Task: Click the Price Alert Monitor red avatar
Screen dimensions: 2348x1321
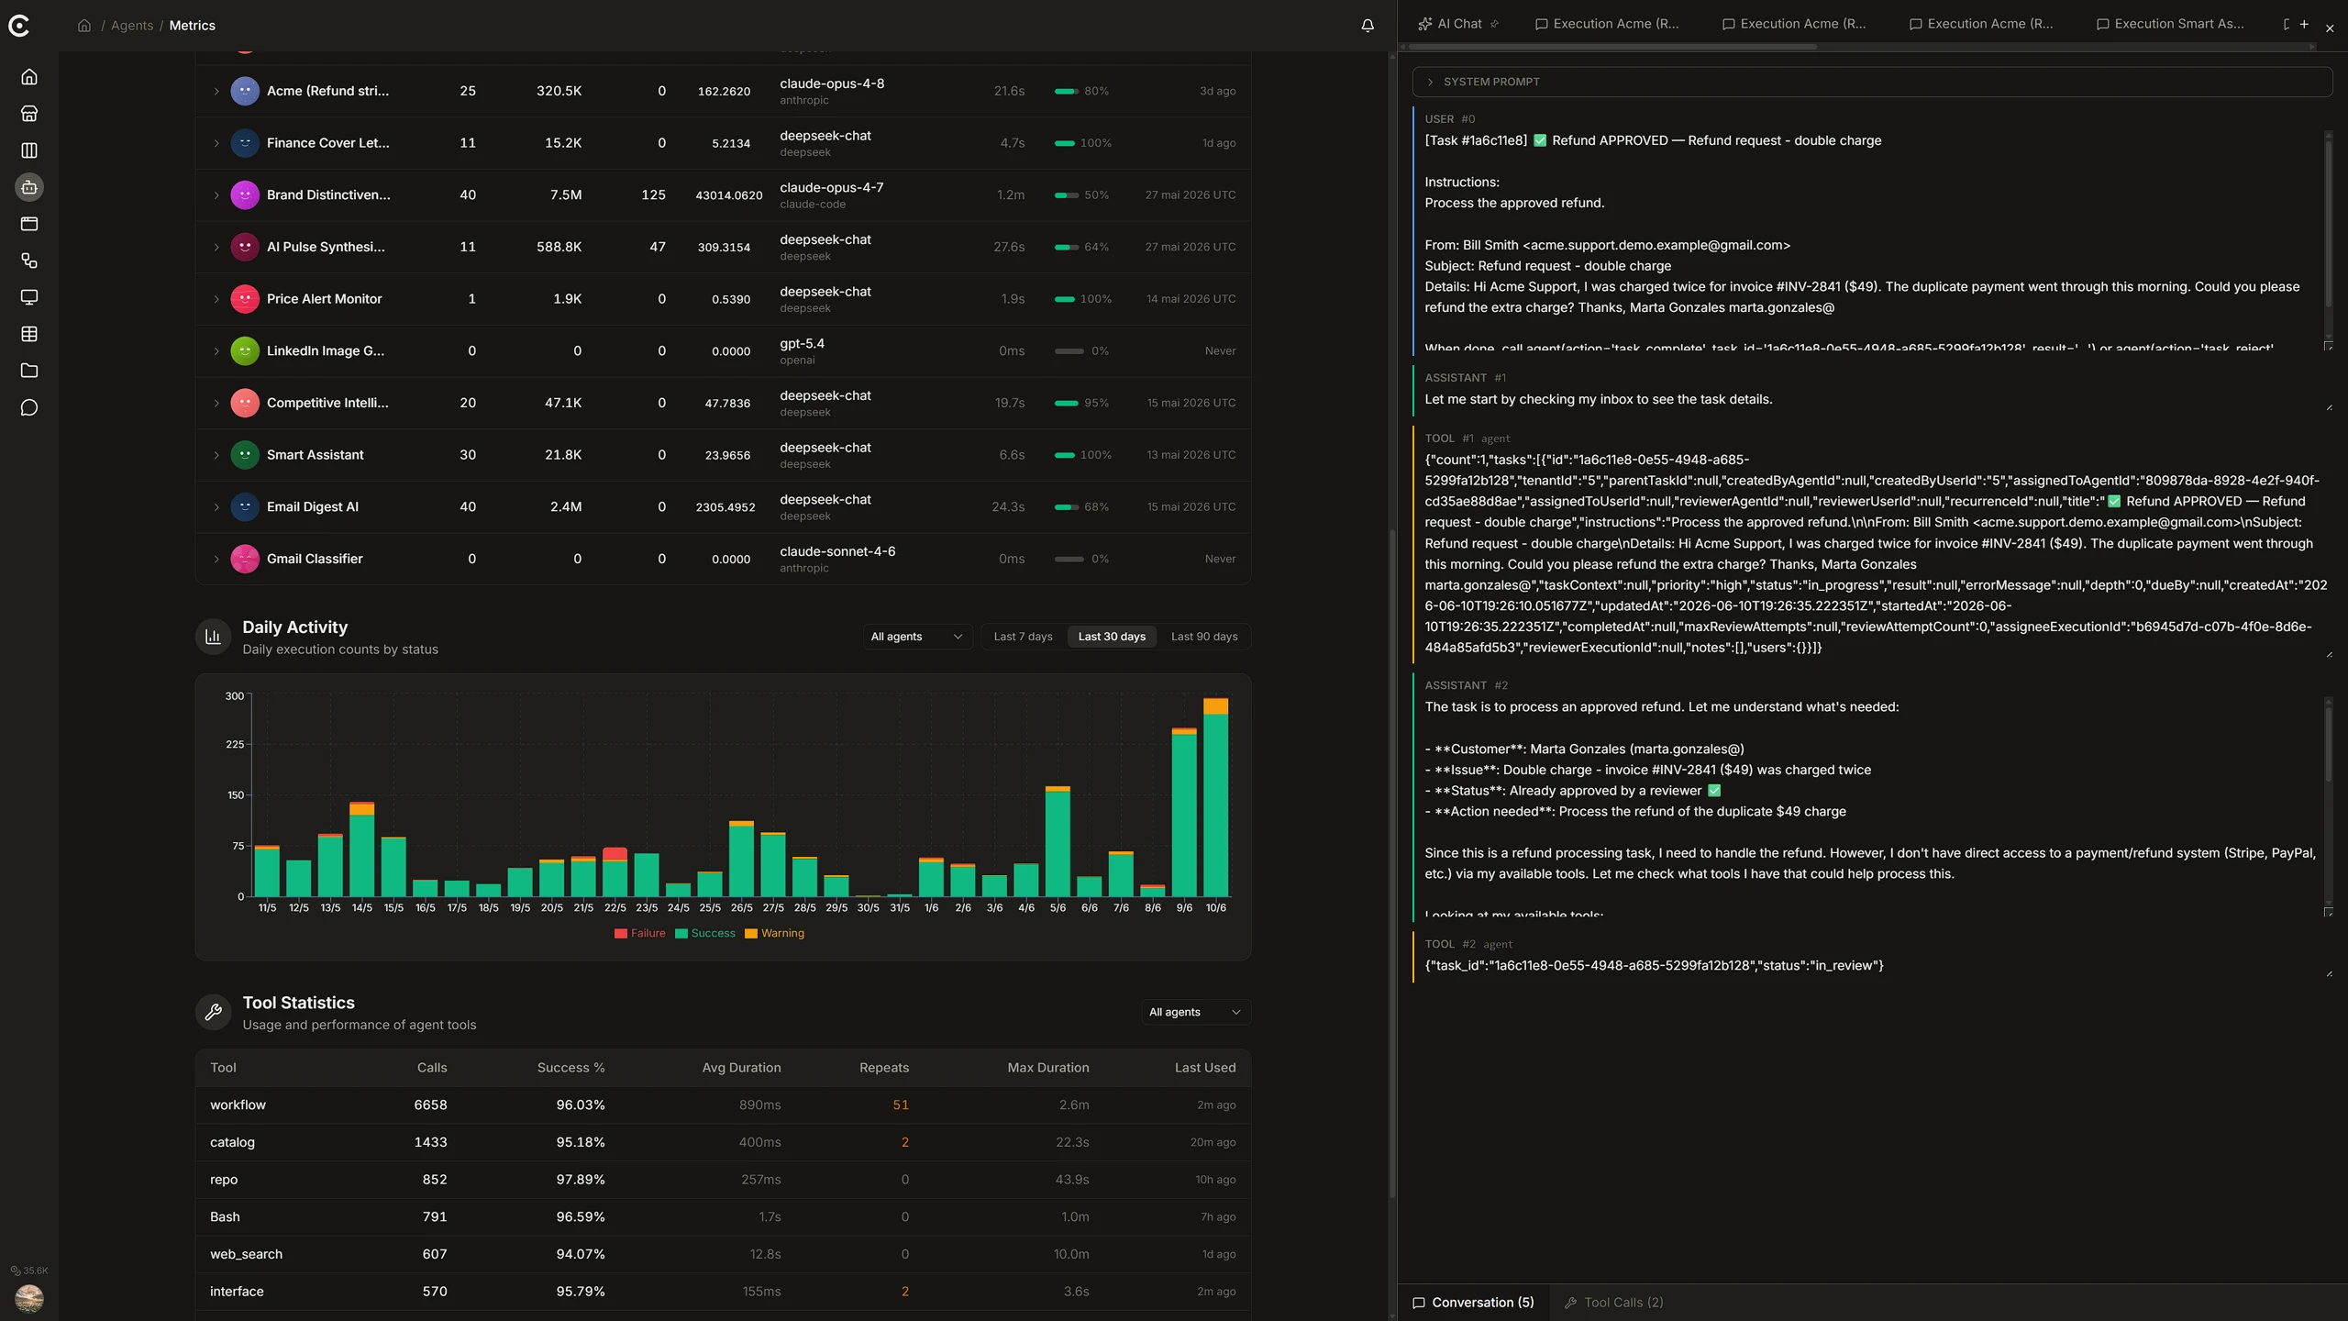Action: [x=245, y=299]
